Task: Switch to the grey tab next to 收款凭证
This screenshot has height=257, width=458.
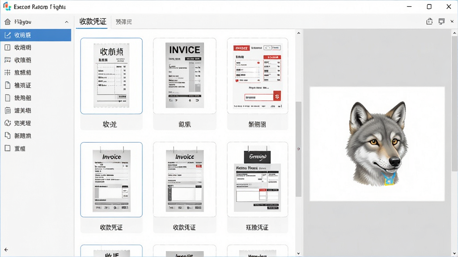Action: [123, 22]
